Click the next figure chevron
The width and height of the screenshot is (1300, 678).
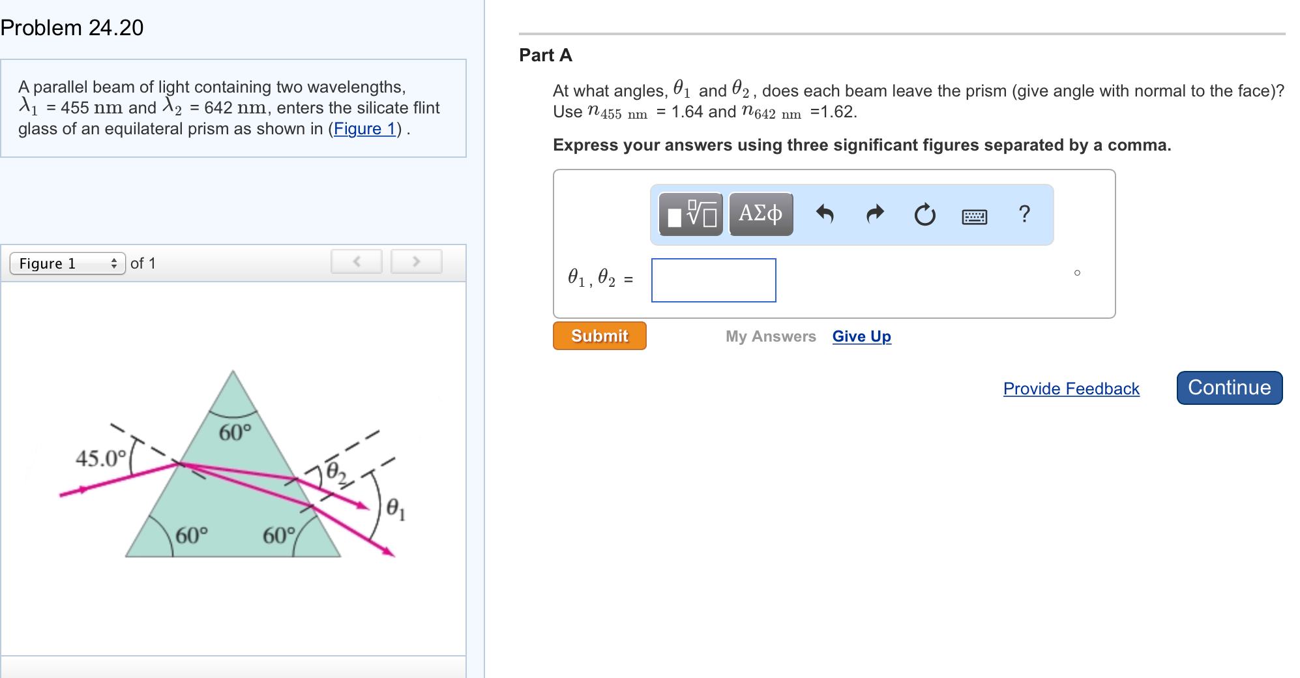[416, 261]
